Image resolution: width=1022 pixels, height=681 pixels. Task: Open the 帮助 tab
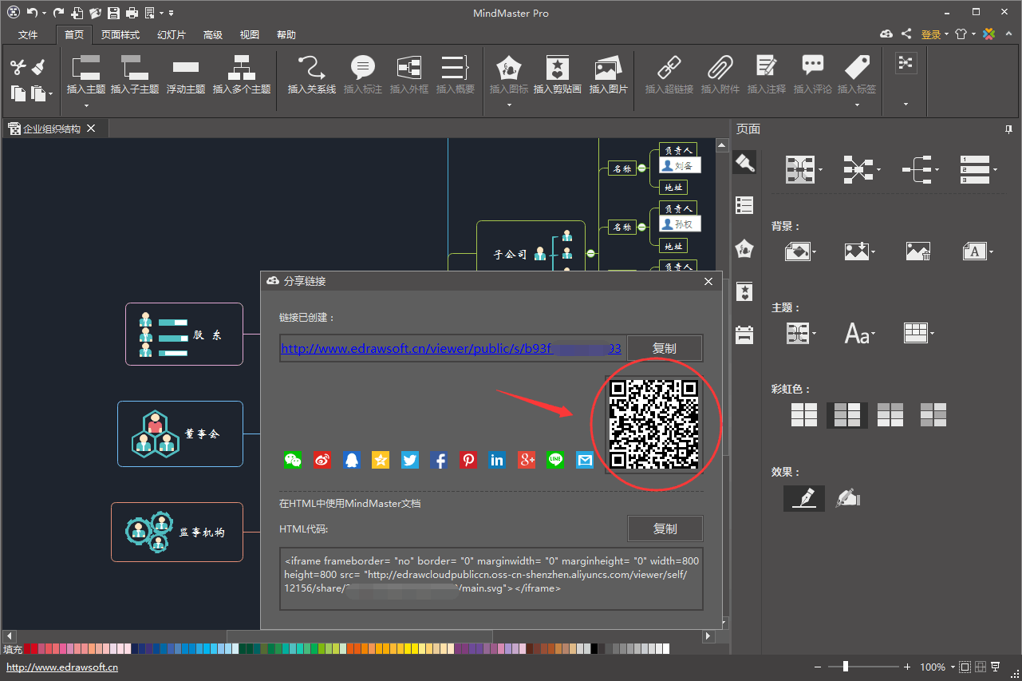(x=286, y=35)
